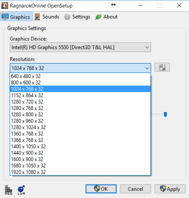Click the green leaf About icon
This screenshot has width=189, height=198.
(98, 17)
